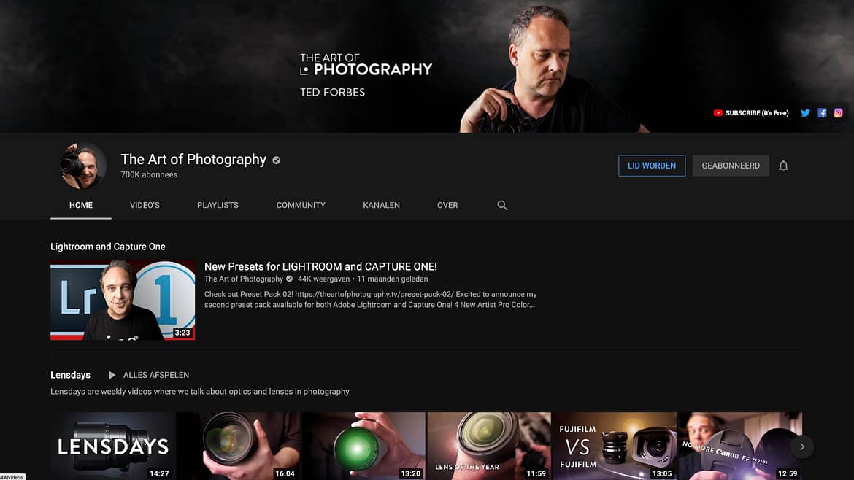
Task: Open the Lightroom and Capture One section heading
Action: [108, 247]
